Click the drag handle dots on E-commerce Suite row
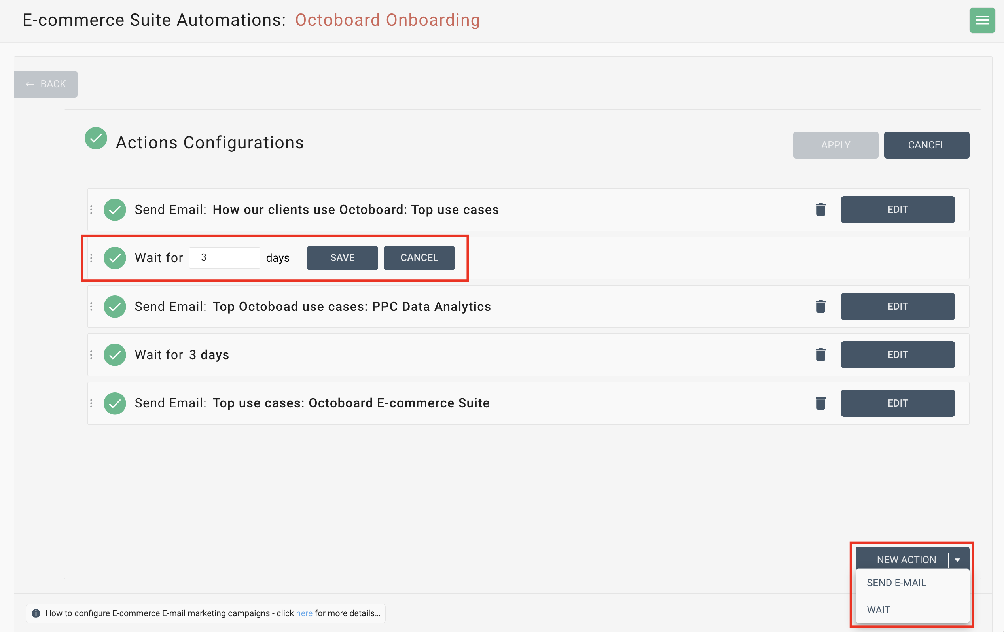The width and height of the screenshot is (1004, 632). pyautogui.click(x=91, y=403)
